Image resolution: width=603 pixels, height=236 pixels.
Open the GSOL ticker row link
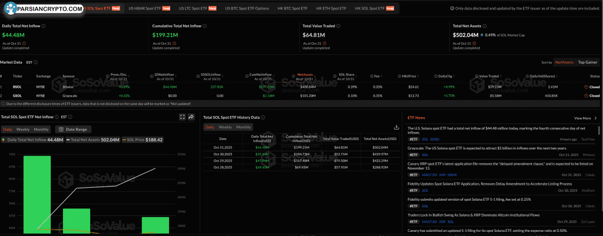(17, 96)
